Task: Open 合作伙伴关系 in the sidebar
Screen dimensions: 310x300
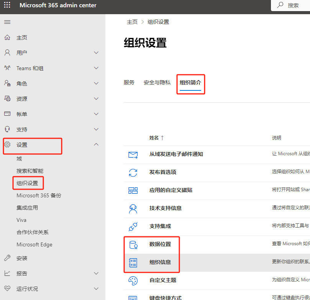Action: pos(33,232)
